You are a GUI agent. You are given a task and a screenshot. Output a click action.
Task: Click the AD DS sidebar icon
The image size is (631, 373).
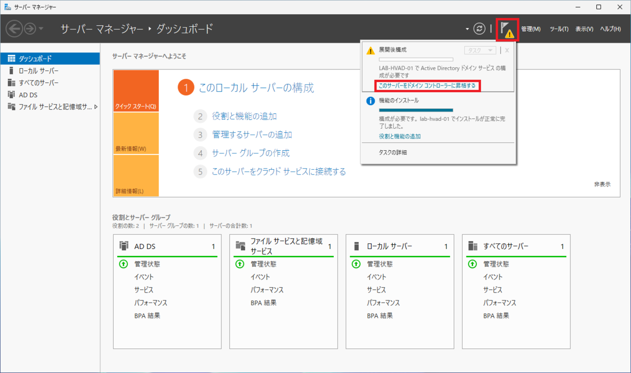[12, 95]
